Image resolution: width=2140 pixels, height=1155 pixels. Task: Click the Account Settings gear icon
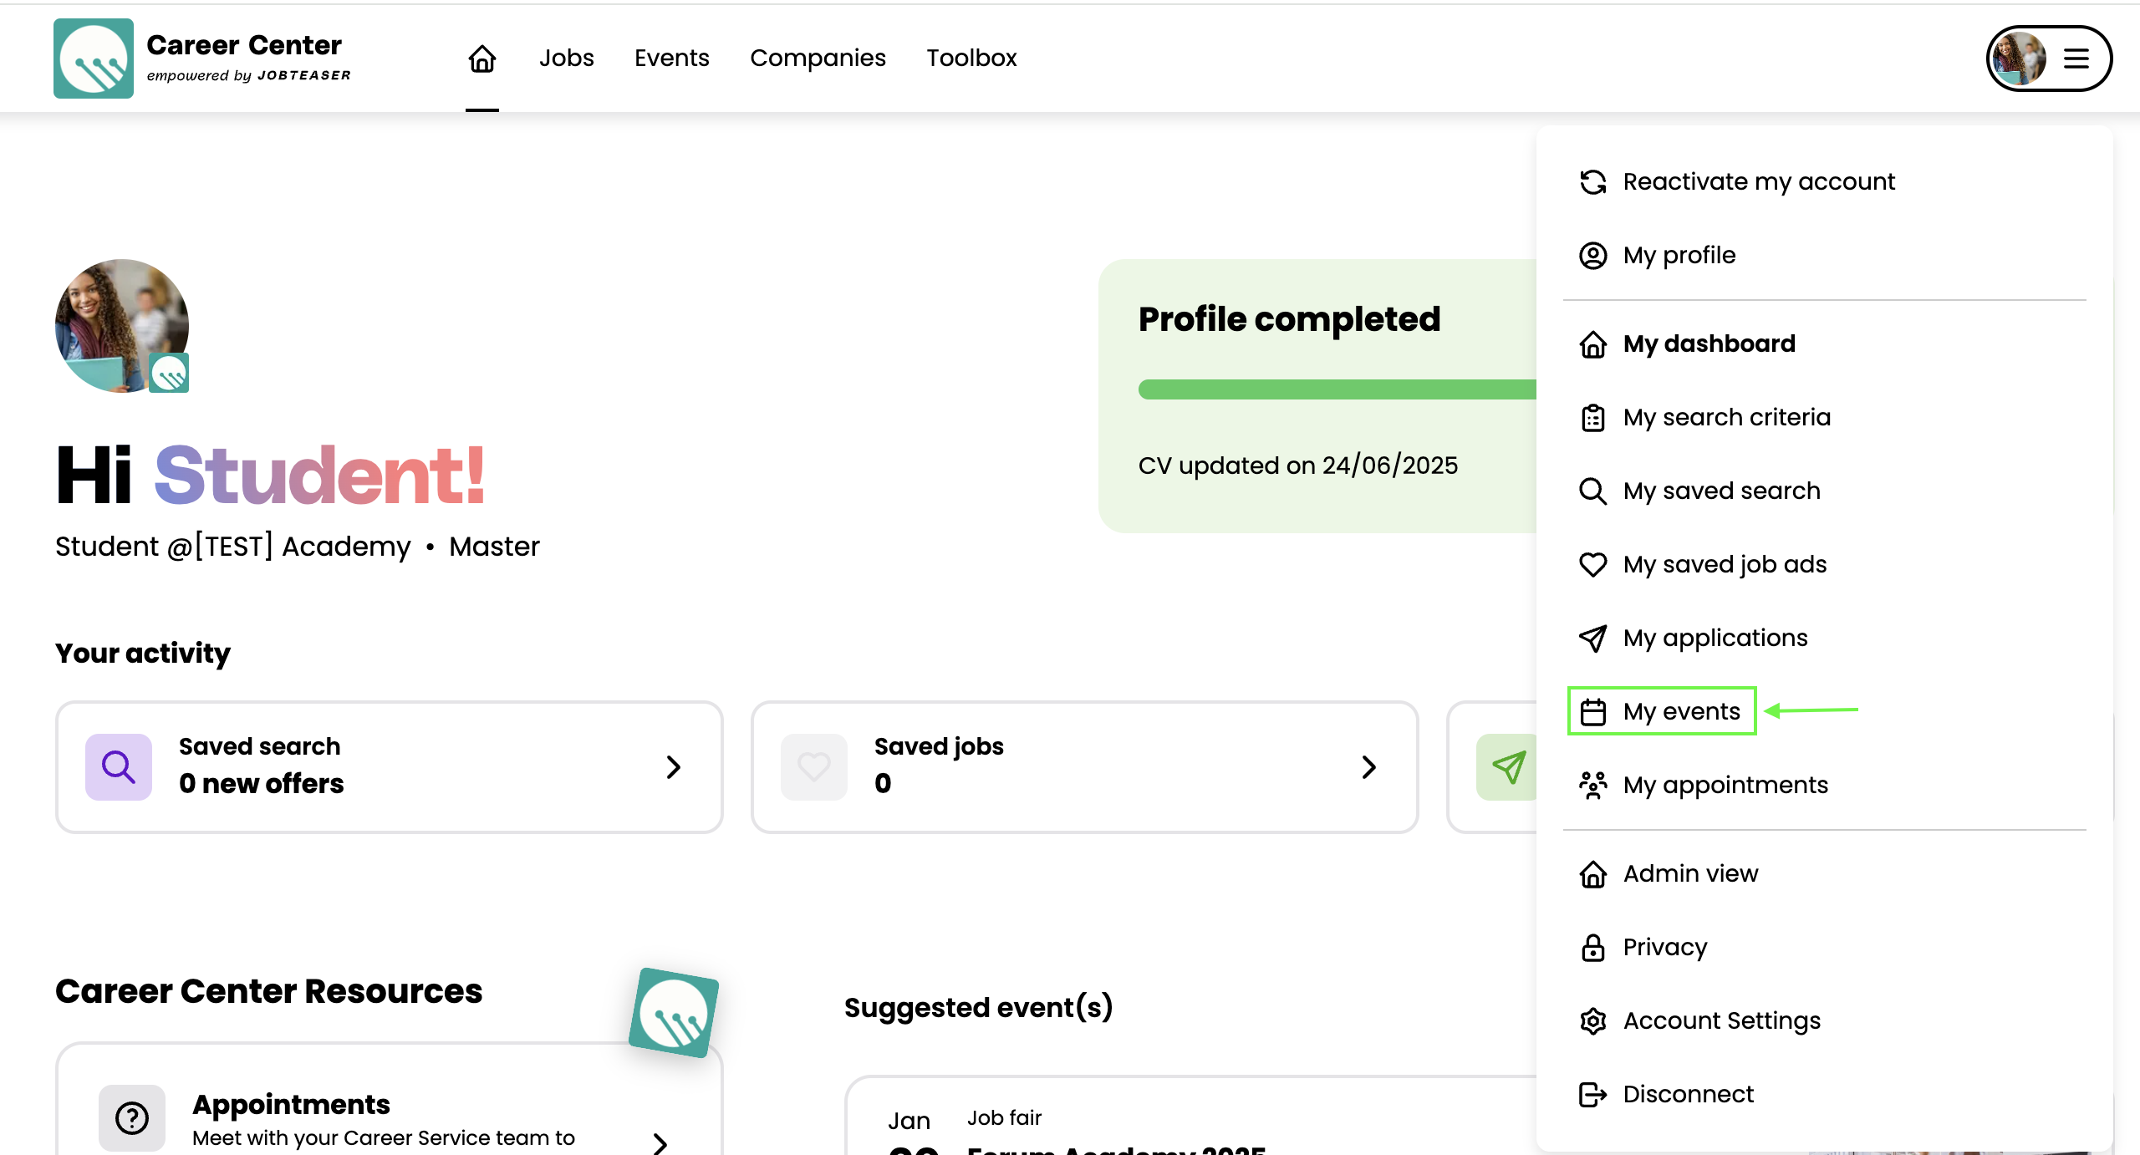(x=1592, y=1021)
